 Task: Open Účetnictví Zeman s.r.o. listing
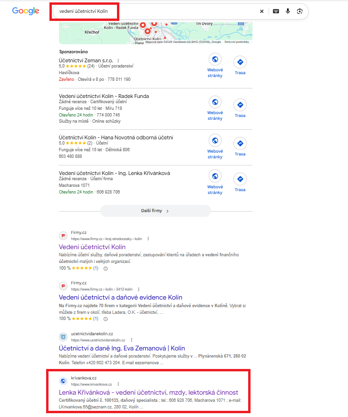point(86,60)
